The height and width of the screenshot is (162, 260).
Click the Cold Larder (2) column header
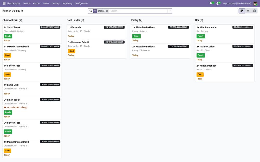[75, 20]
